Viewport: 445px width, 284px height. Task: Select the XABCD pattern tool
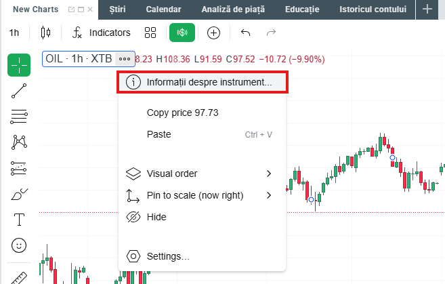pyautogui.click(x=20, y=142)
